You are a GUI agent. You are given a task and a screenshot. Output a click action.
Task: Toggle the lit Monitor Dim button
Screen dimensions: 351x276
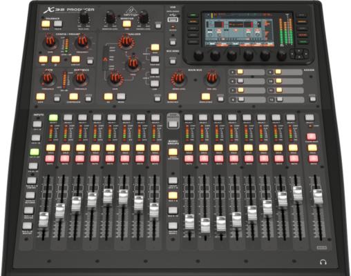[x=126, y=24]
